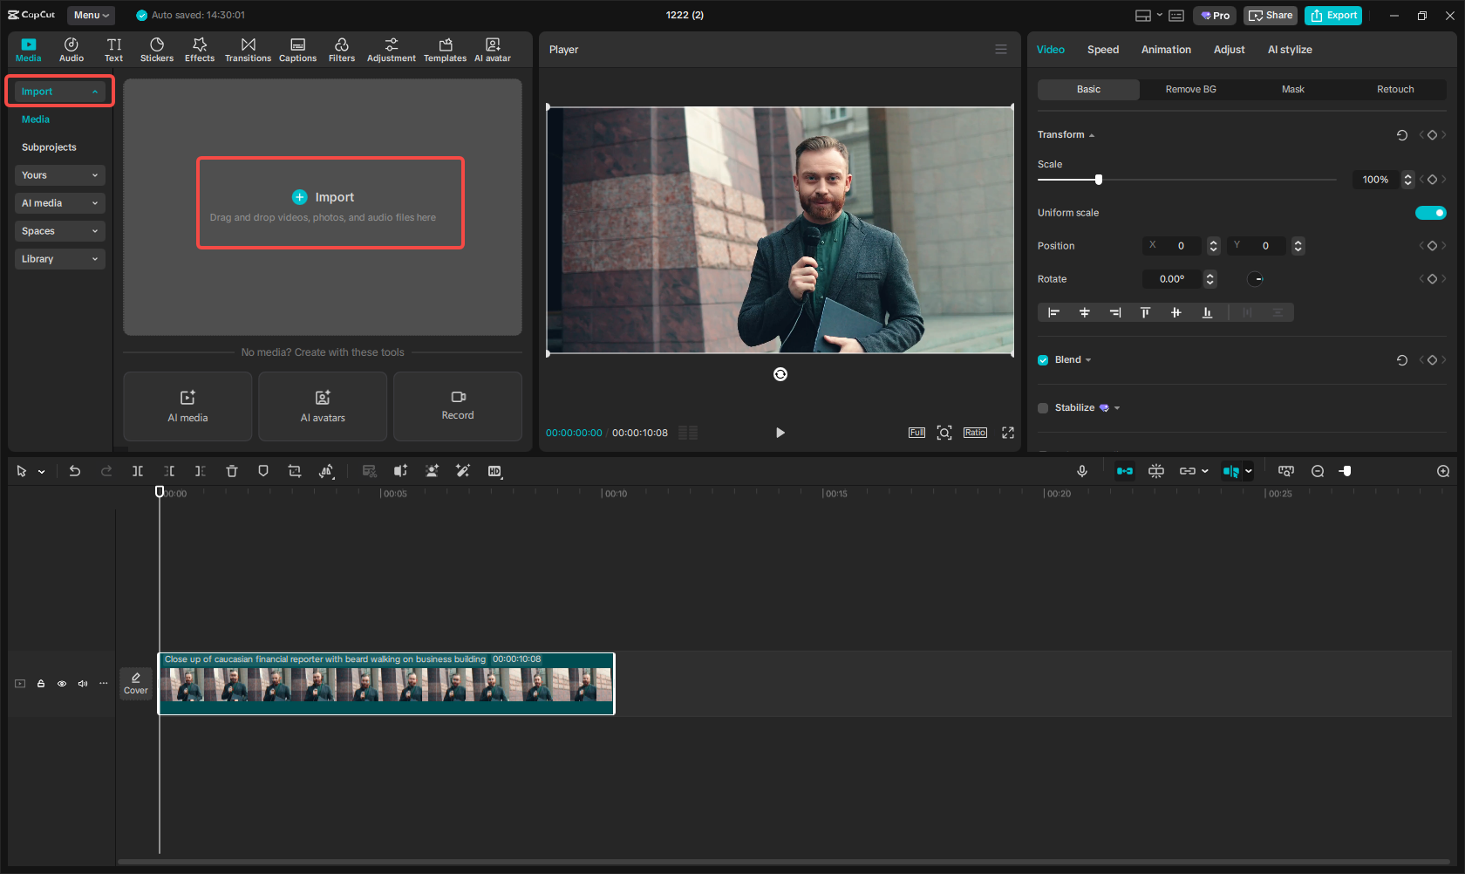Click the Export button

coord(1332,15)
